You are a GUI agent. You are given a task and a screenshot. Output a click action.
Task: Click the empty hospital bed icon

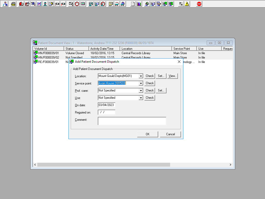117,4
